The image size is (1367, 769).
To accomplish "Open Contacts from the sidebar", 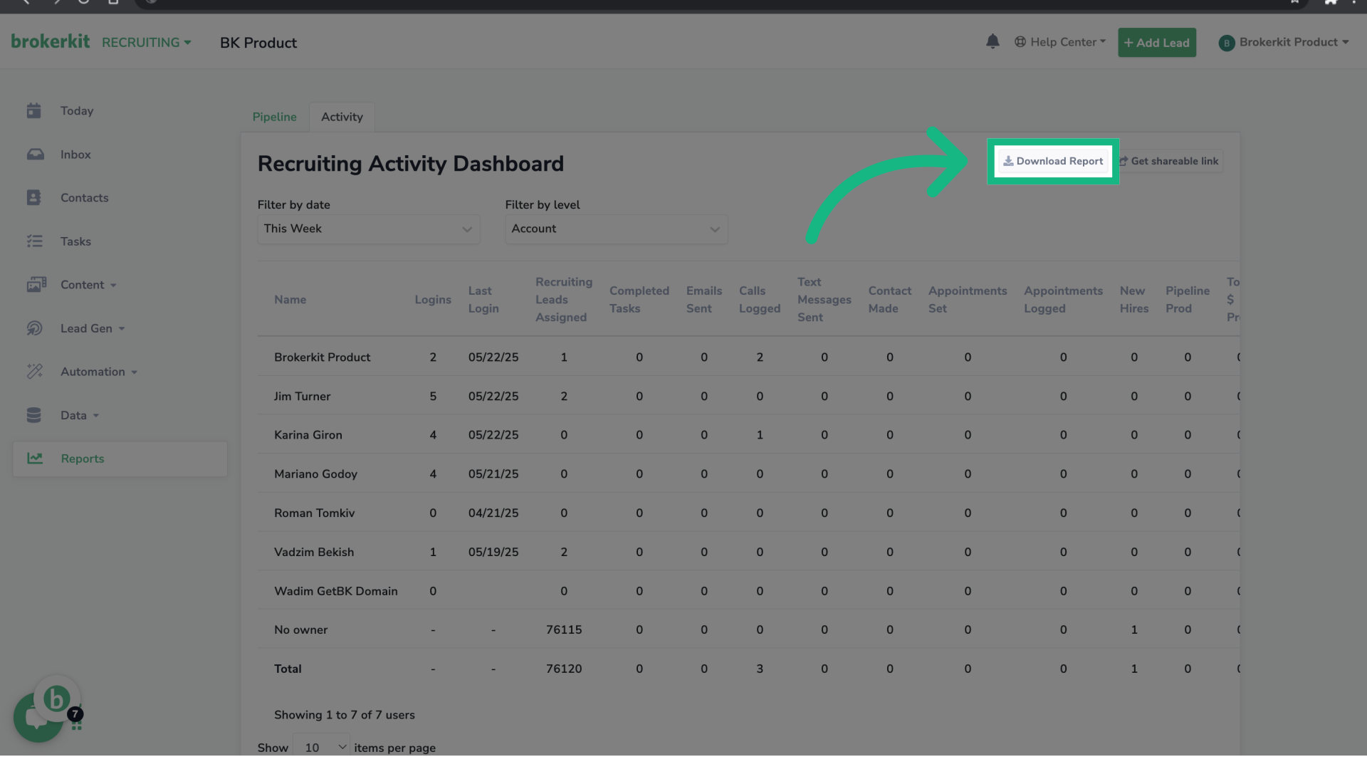I will [84, 198].
